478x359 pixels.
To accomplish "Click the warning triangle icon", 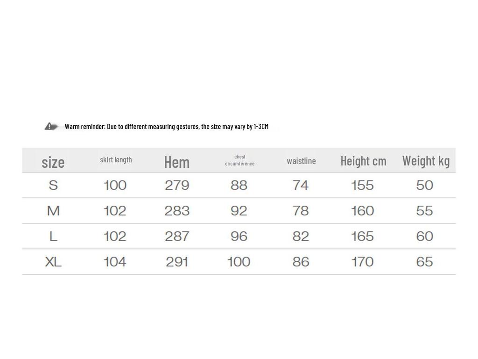I will point(49,126).
